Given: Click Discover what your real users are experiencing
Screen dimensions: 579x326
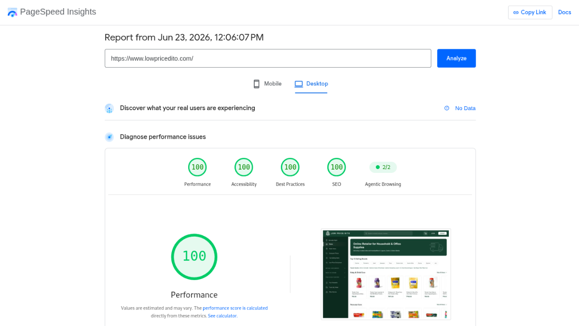Looking at the screenshot, I should [x=188, y=108].
